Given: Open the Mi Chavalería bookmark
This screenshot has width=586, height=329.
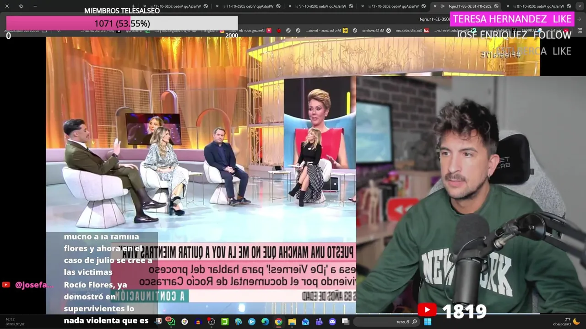Looking at the screenshot, I should point(376,31).
